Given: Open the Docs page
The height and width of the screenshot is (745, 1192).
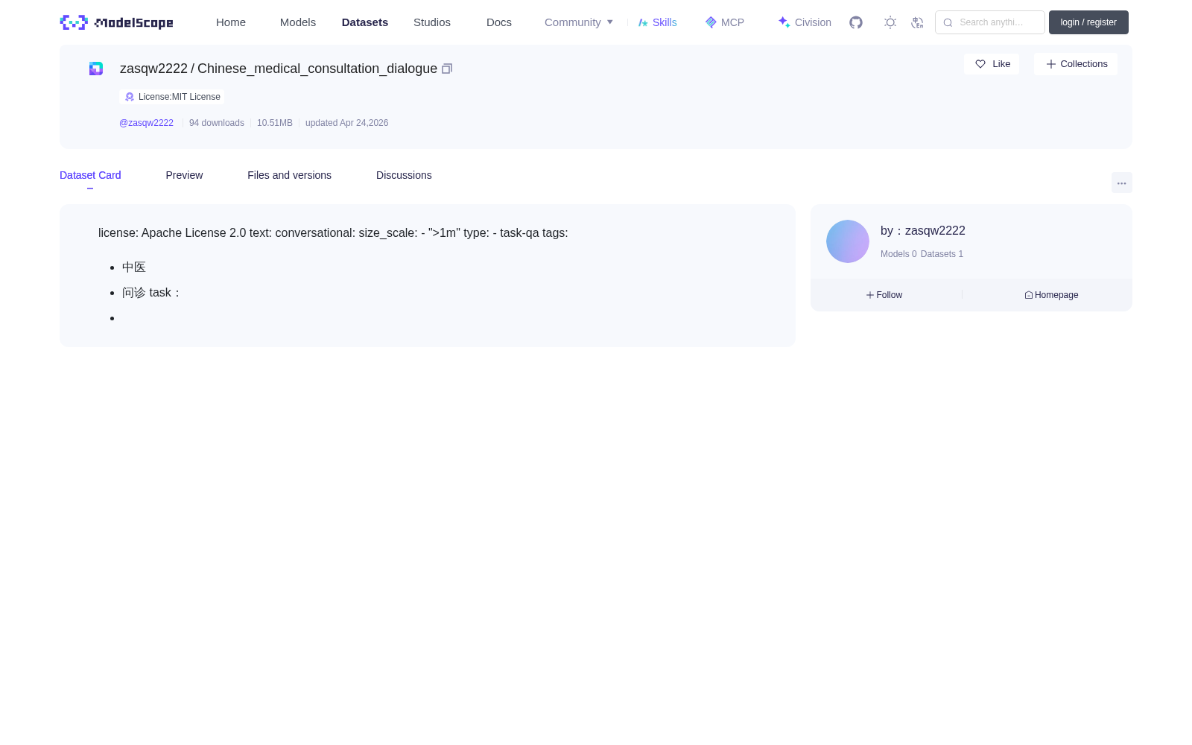Looking at the screenshot, I should [x=499, y=22].
